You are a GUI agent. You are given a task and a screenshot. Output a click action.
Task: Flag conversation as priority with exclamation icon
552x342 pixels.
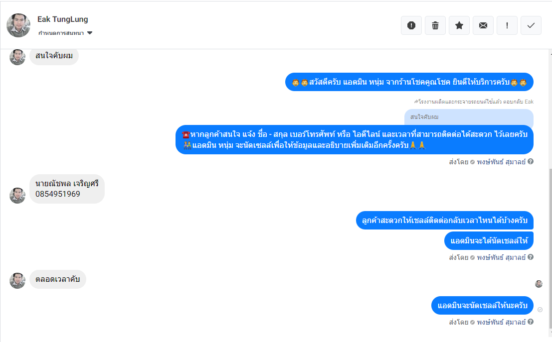[x=507, y=25]
